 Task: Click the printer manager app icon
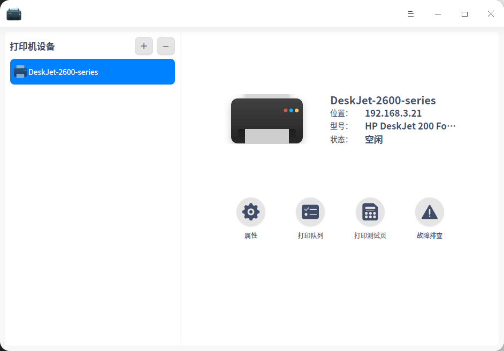(14, 14)
